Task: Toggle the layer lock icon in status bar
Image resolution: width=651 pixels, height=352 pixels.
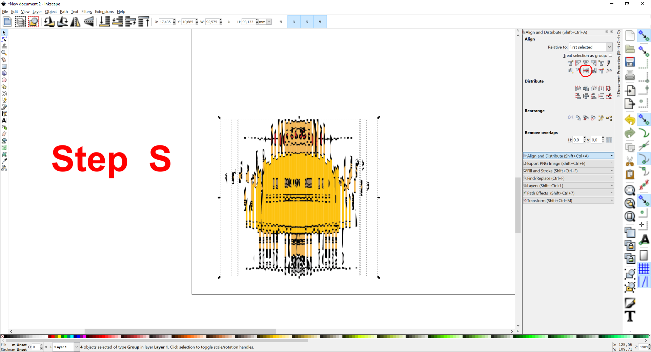Action: (x=50, y=347)
